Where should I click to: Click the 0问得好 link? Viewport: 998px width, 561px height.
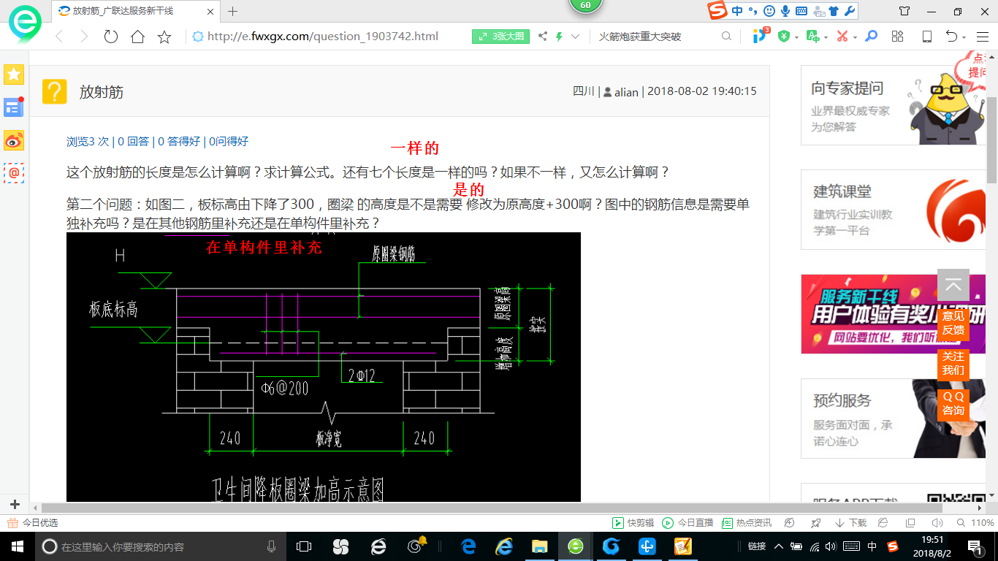coord(229,142)
